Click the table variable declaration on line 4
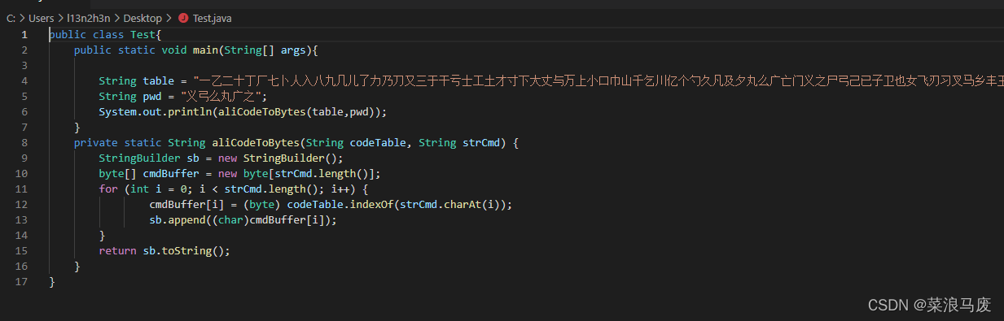Screen dimensions: 1004x321 159,80
